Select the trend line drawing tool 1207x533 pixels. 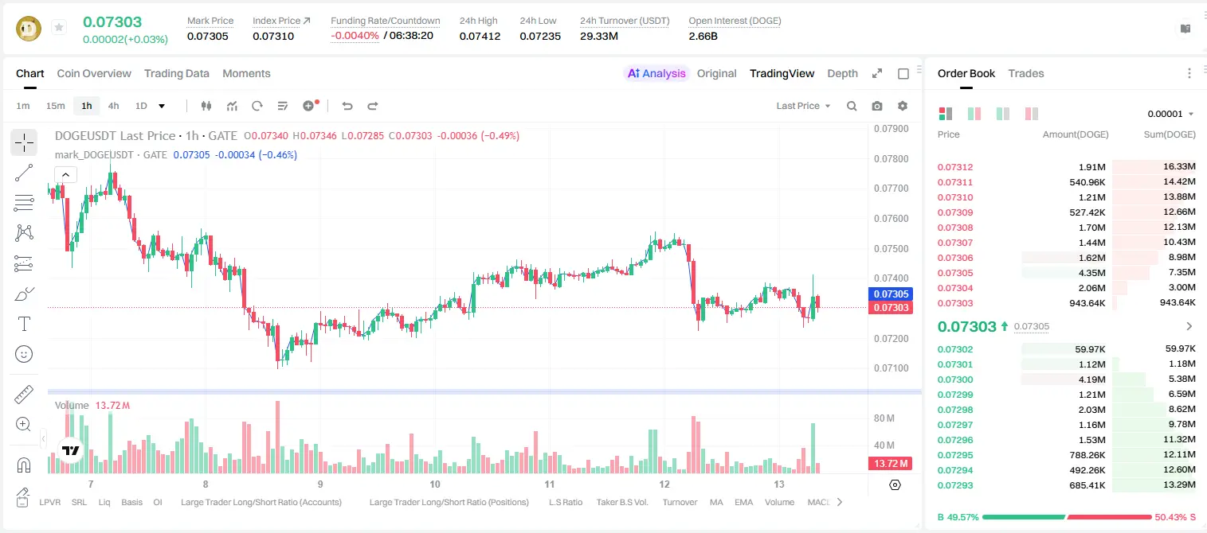pyautogui.click(x=24, y=173)
